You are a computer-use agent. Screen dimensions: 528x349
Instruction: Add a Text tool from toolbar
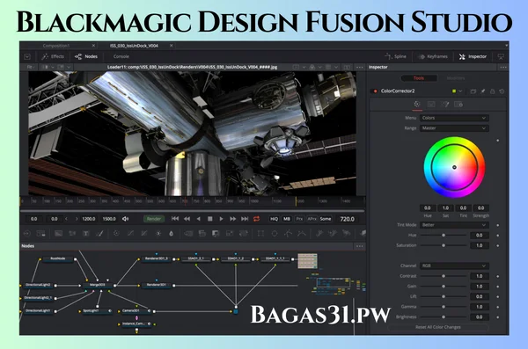(x=86, y=233)
